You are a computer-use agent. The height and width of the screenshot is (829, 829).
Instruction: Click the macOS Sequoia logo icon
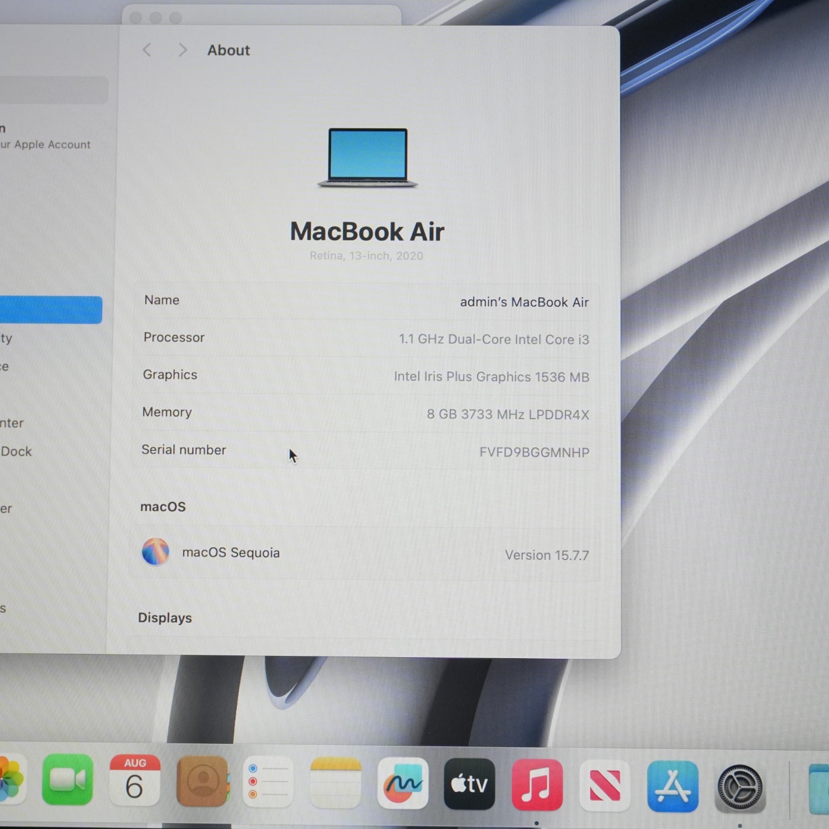click(x=155, y=552)
